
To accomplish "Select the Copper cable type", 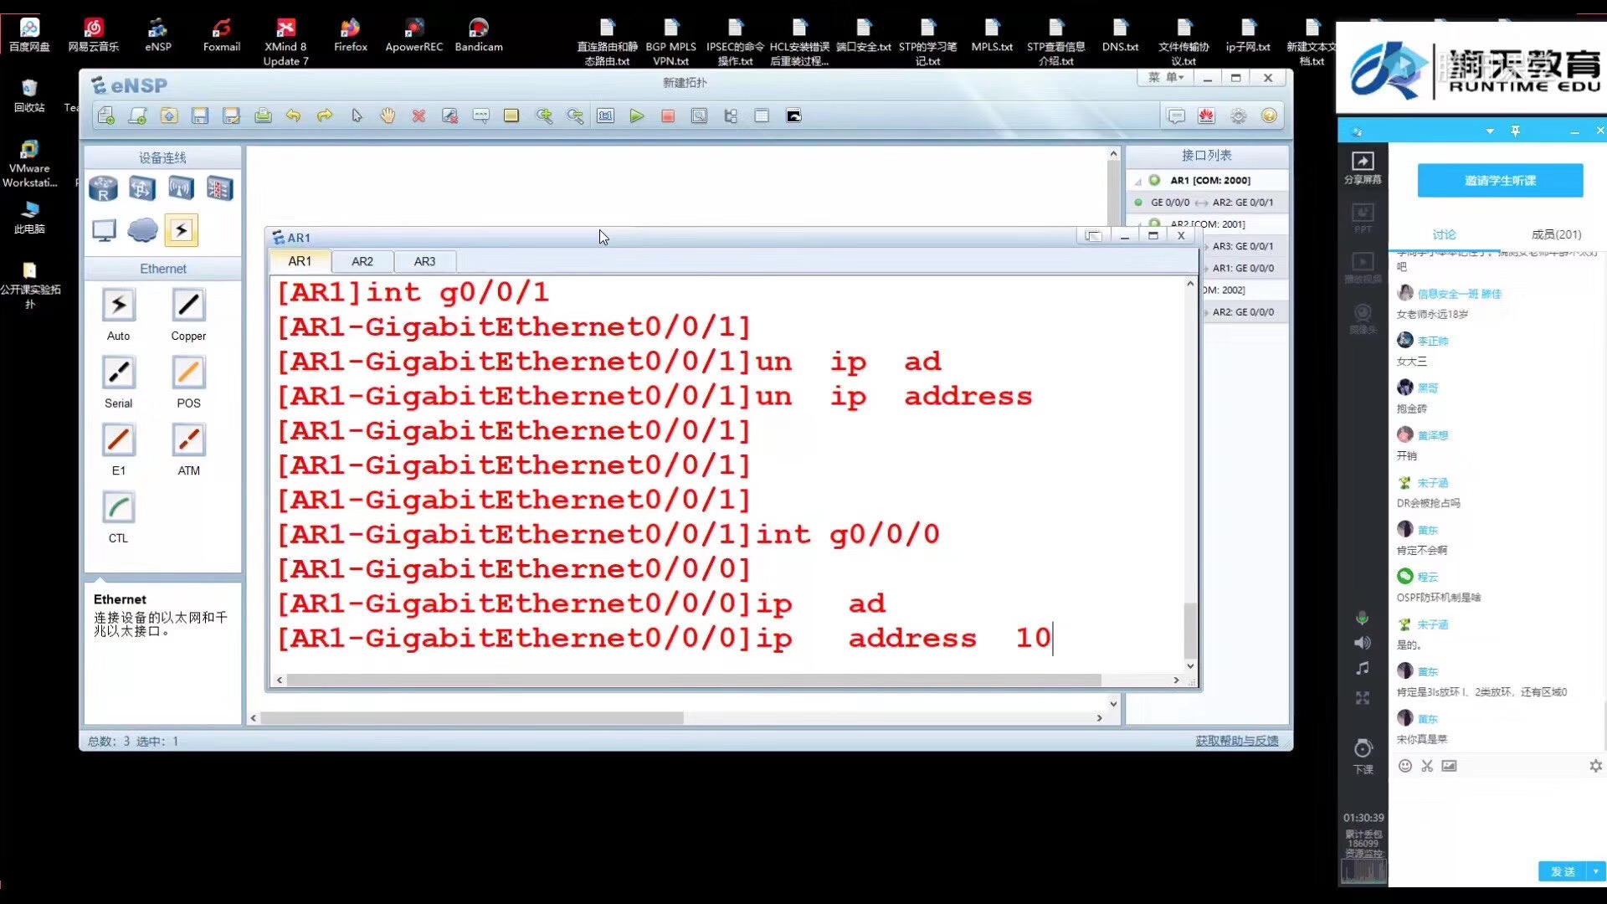I will click(x=188, y=306).
